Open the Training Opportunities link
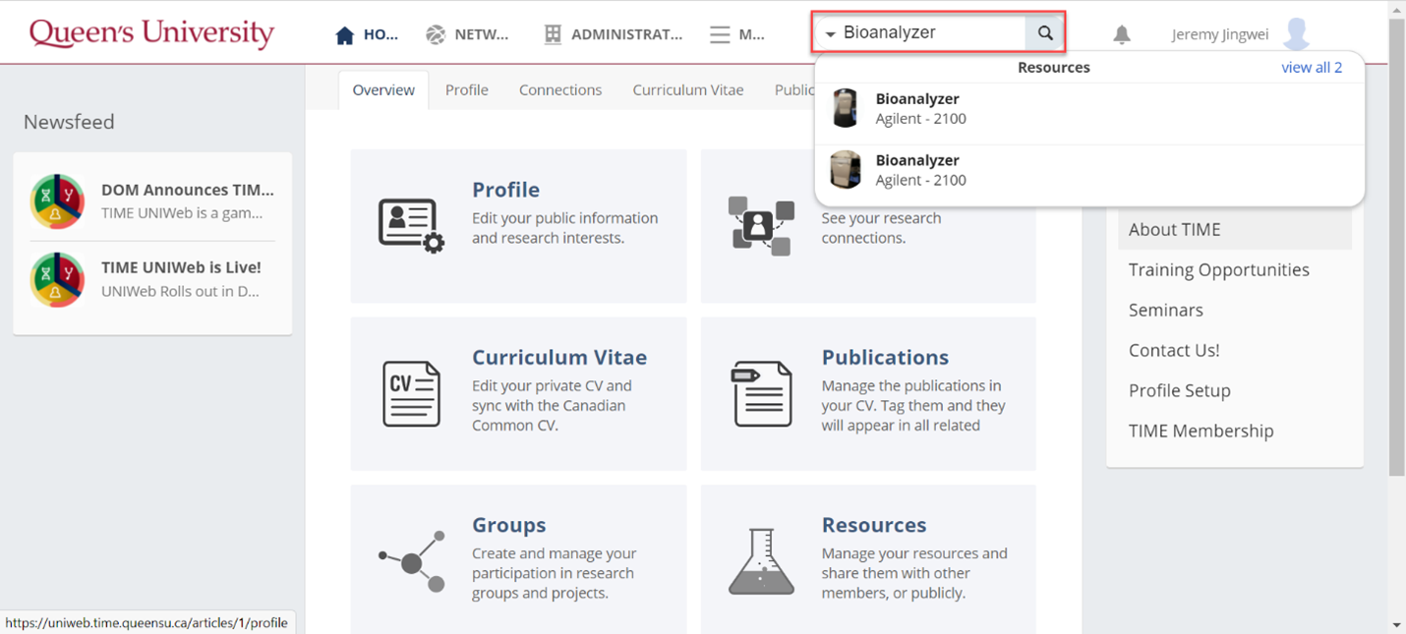This screenshot has width=1406, height=634. (x=1218, y=269)
